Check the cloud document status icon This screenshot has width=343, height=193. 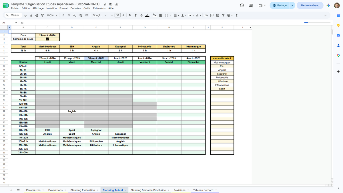tap(117, 4)
